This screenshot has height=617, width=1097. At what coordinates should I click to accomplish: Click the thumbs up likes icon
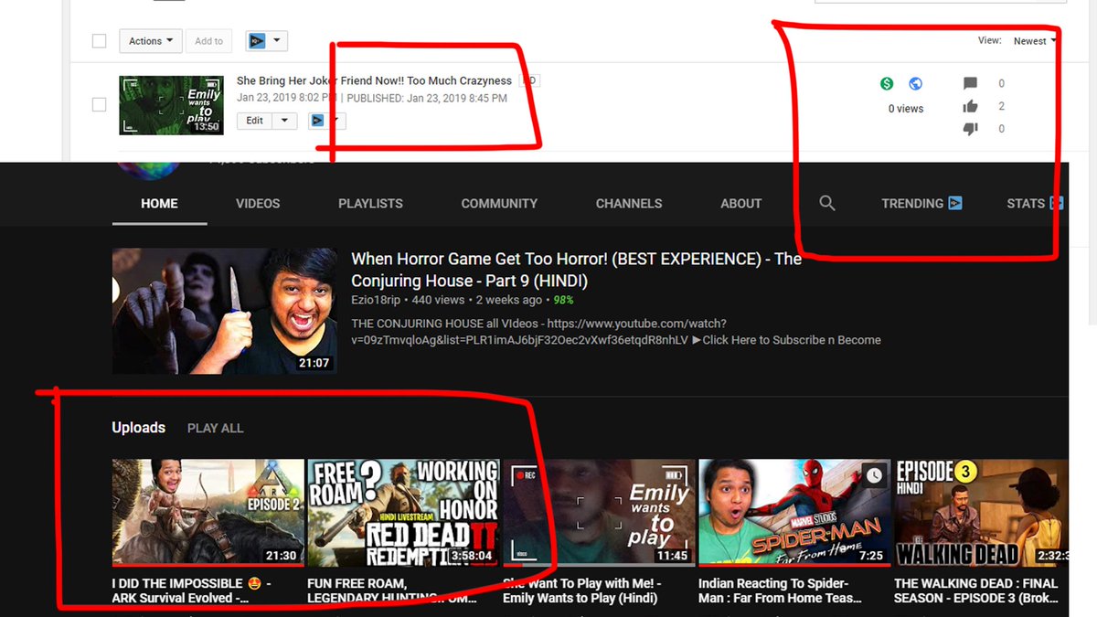971,106
